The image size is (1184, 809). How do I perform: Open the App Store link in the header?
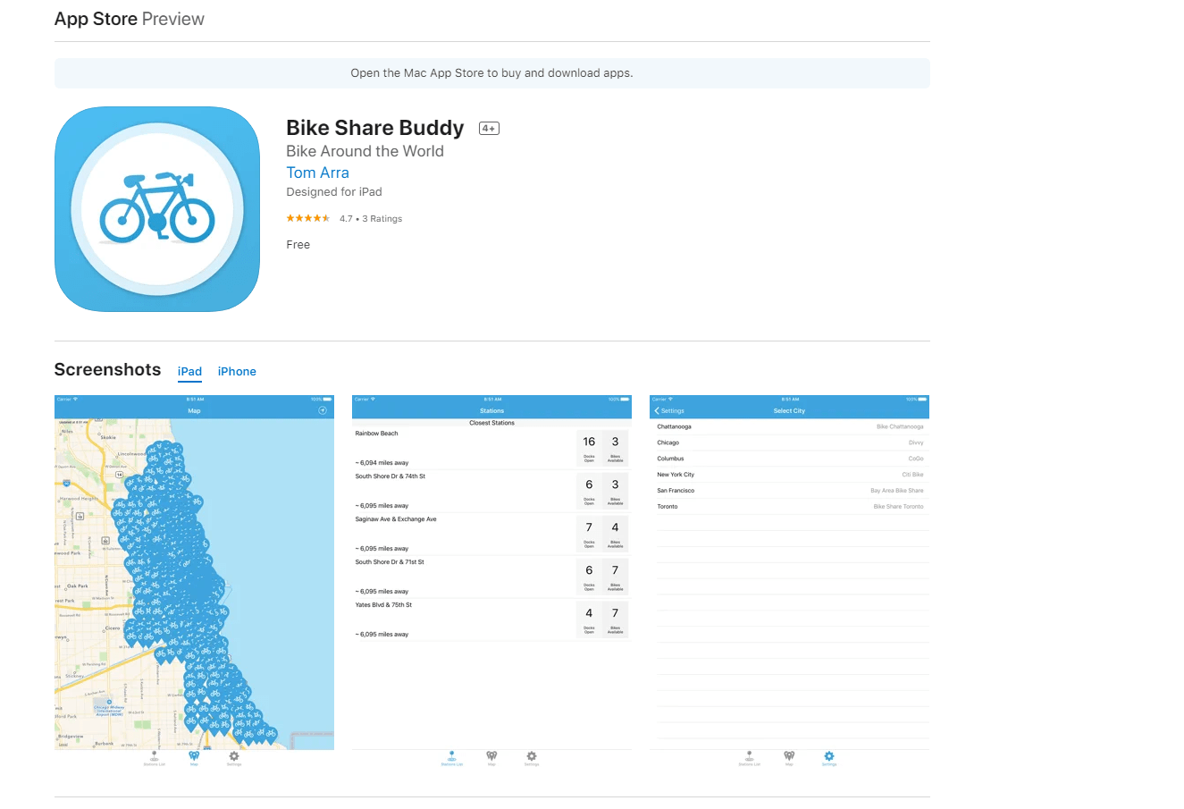96,19
